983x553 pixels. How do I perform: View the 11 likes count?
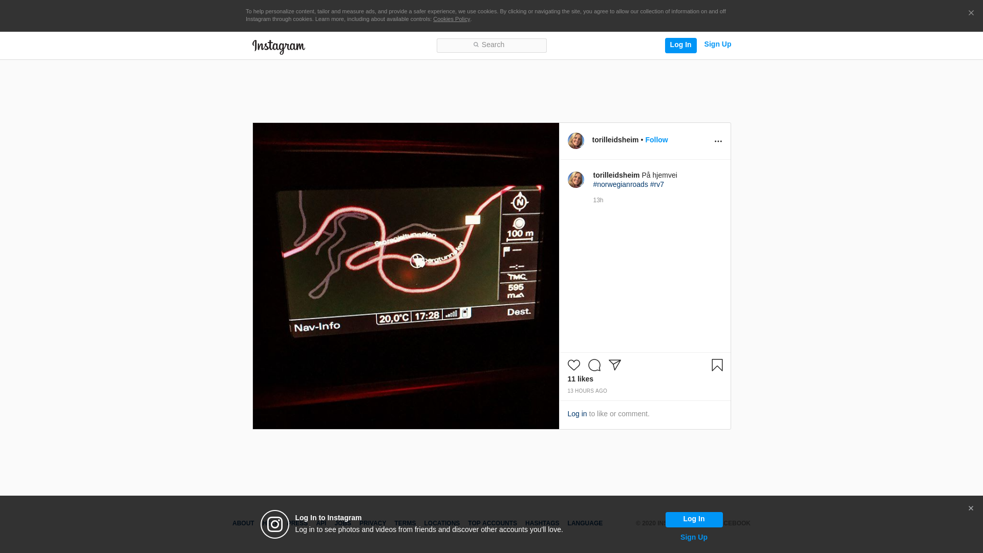pyautogui.click(x=580, y=379)
